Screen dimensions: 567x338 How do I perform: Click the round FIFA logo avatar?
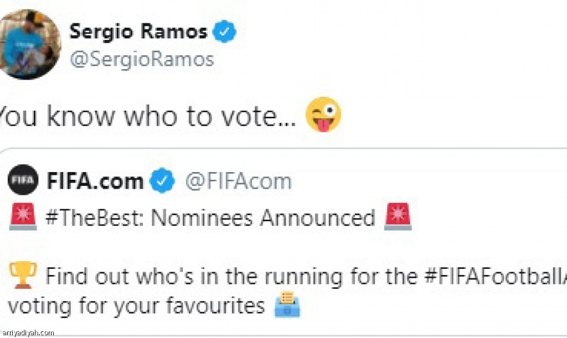point(23,180)
